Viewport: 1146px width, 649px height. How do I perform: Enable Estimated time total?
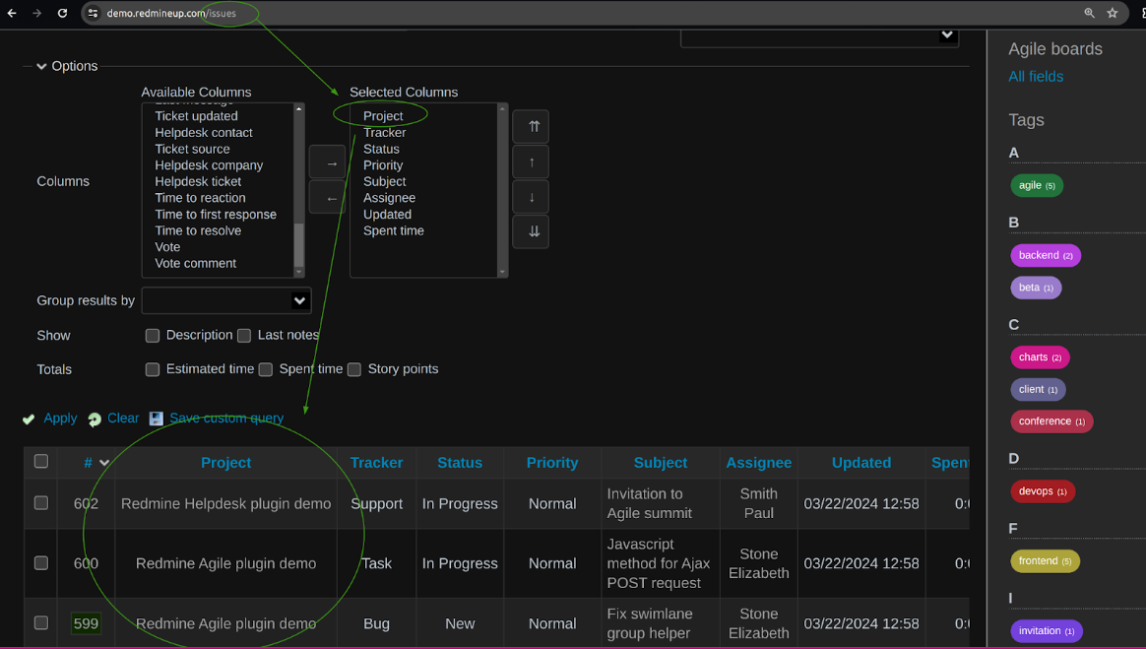click(152, 370)
